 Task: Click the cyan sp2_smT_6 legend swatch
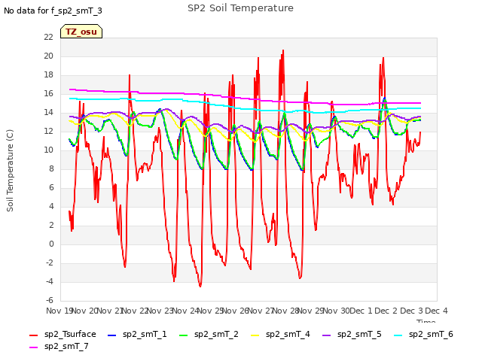point(398,335)
